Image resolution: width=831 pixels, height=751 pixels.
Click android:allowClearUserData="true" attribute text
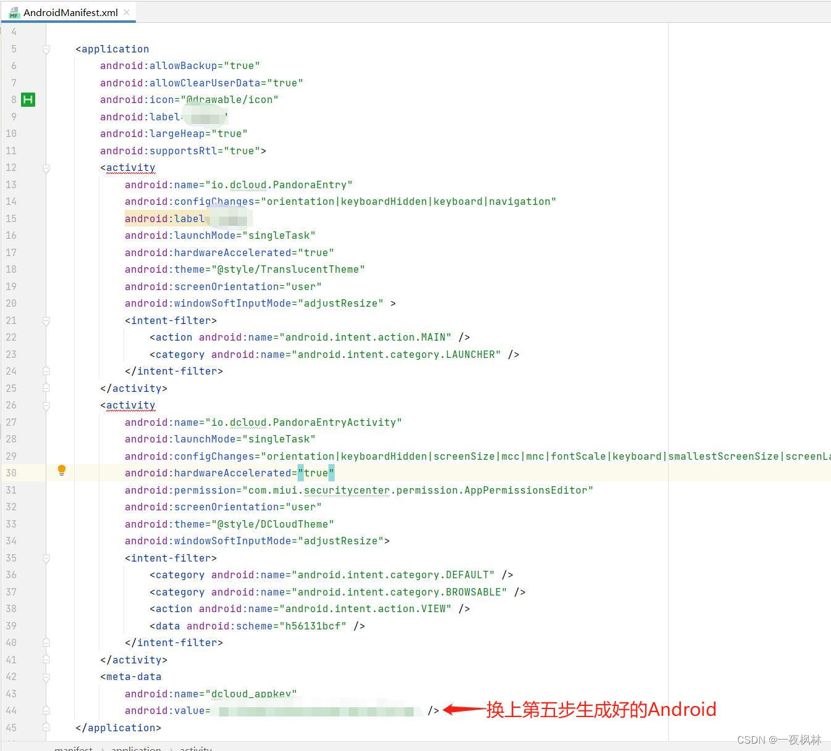(201, 83)
